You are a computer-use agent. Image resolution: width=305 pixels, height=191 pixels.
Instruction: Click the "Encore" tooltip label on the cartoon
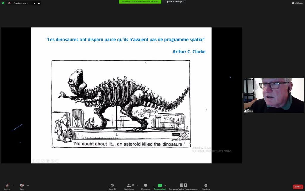(x=175, y=135)
